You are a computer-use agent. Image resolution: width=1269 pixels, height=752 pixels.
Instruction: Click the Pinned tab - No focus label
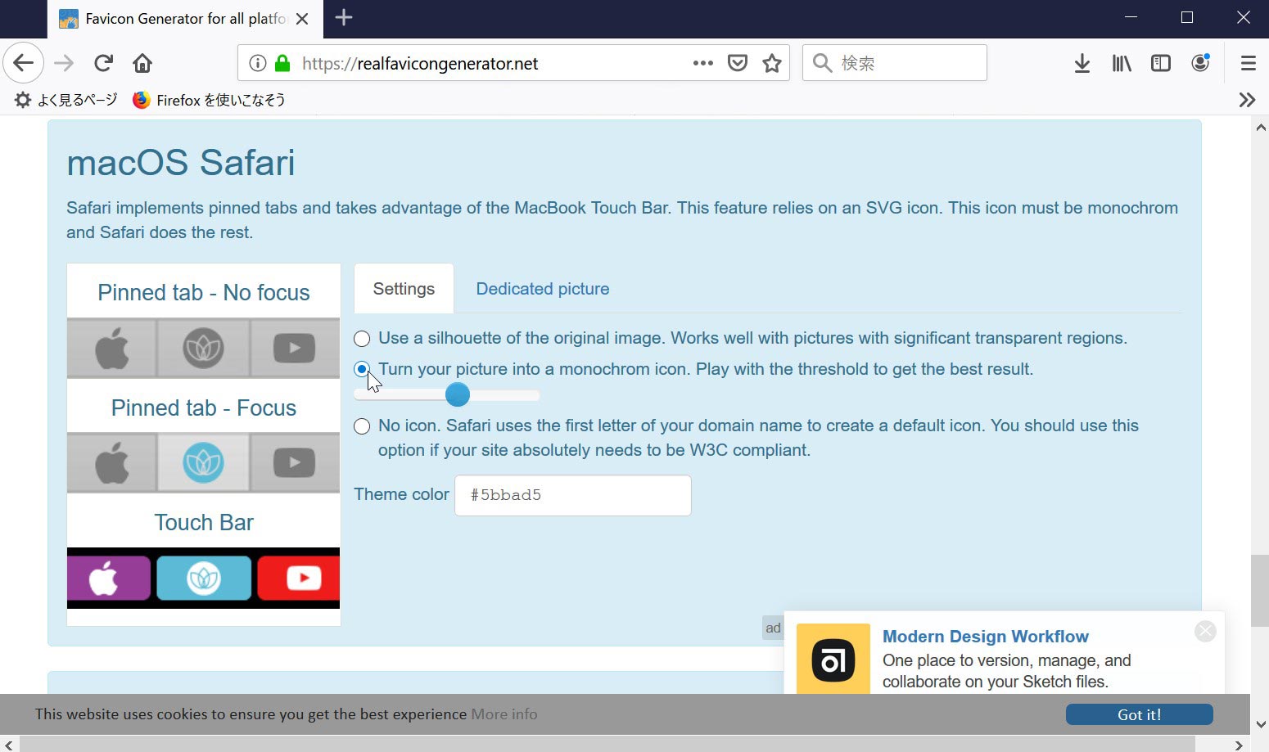(x=204, y=292)
